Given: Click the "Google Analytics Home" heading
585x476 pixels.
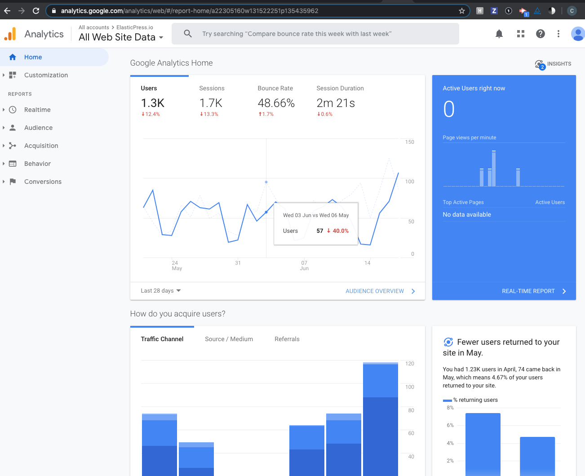Looking at the screenshot, I should coord(172,63).
